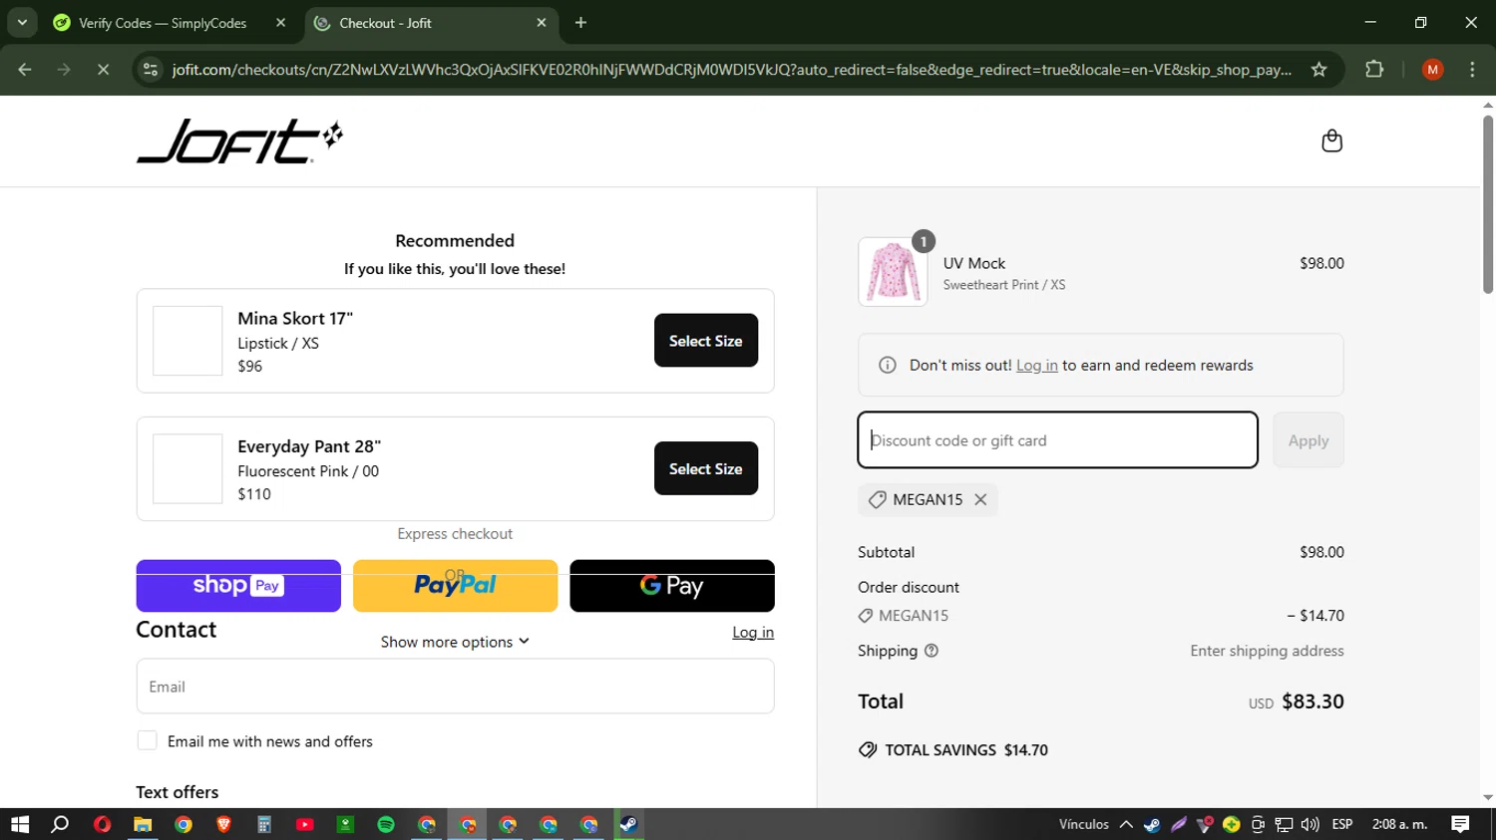Image resolution: width=1496 pixels, height=840 pixels.
Task: Click the address bar URL
Action: (x=731, y=70)
